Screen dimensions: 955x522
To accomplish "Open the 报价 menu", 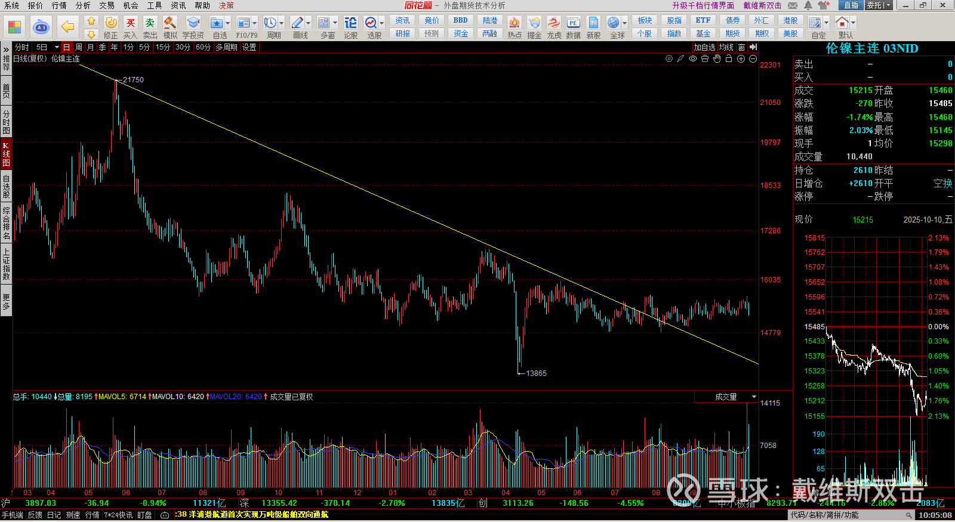I will tap(35, 5).
